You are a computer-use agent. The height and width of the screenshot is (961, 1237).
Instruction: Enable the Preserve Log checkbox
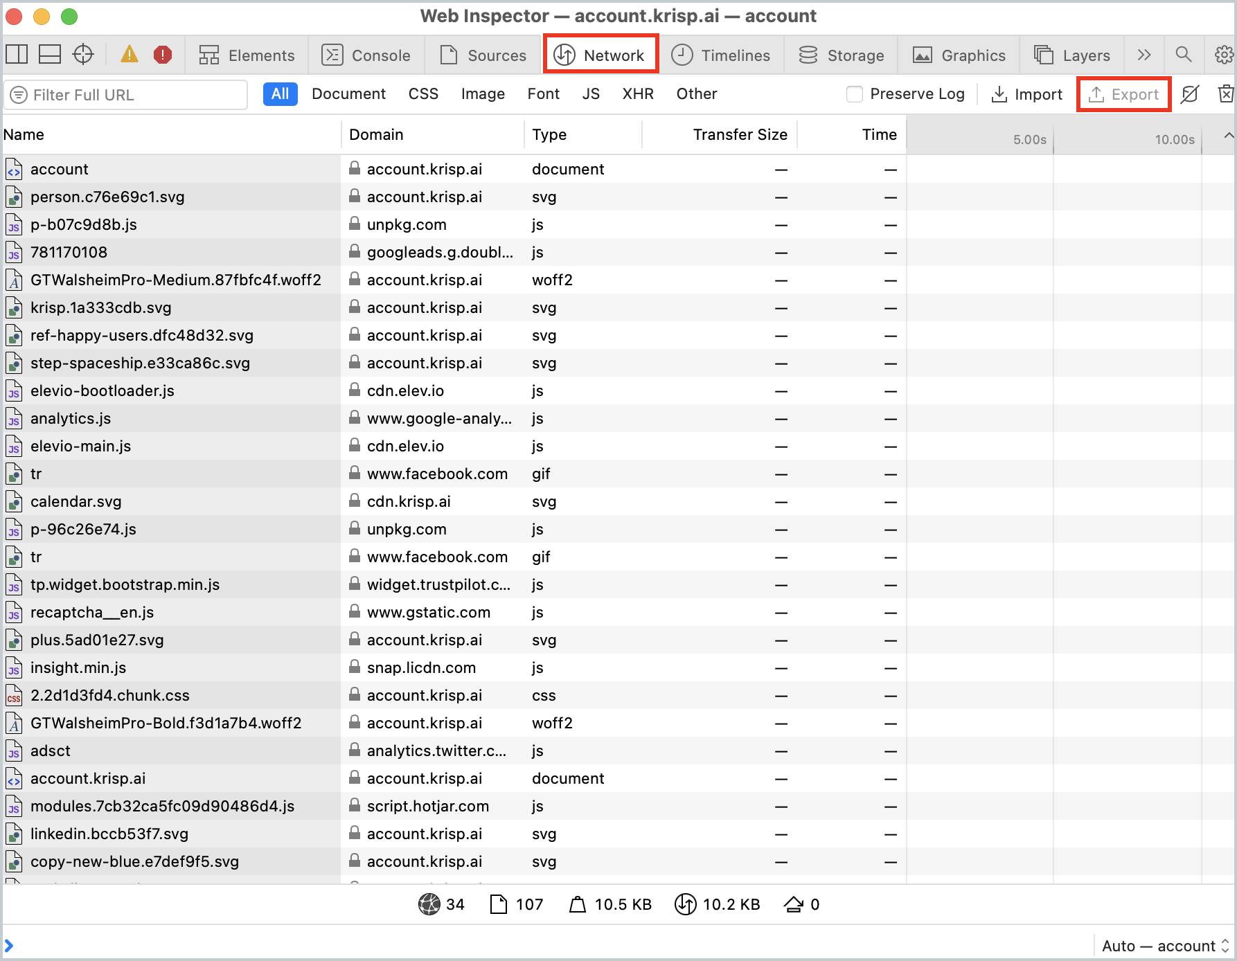(x=854, y=94)
